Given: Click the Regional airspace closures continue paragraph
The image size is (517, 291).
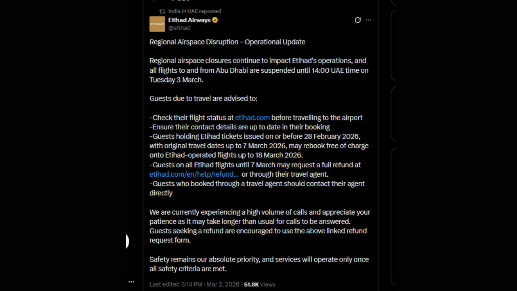Looking at the screenshot, I should tap(258, 70).
